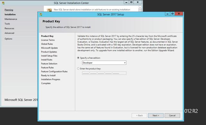Click the new stand-alone installation box icon

(49, 10)
